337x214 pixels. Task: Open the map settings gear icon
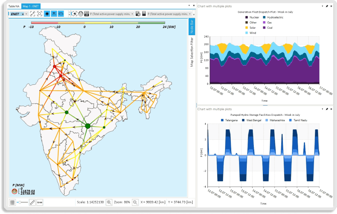tap(138, 14)
